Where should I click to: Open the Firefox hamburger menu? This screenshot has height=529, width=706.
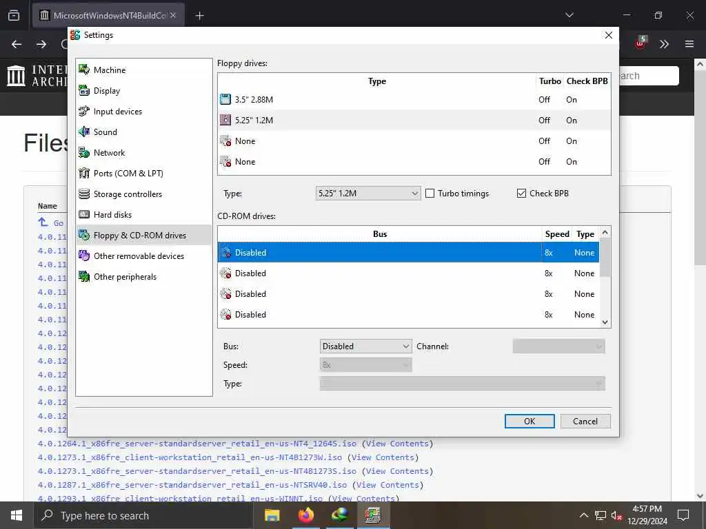click(689, 44)
